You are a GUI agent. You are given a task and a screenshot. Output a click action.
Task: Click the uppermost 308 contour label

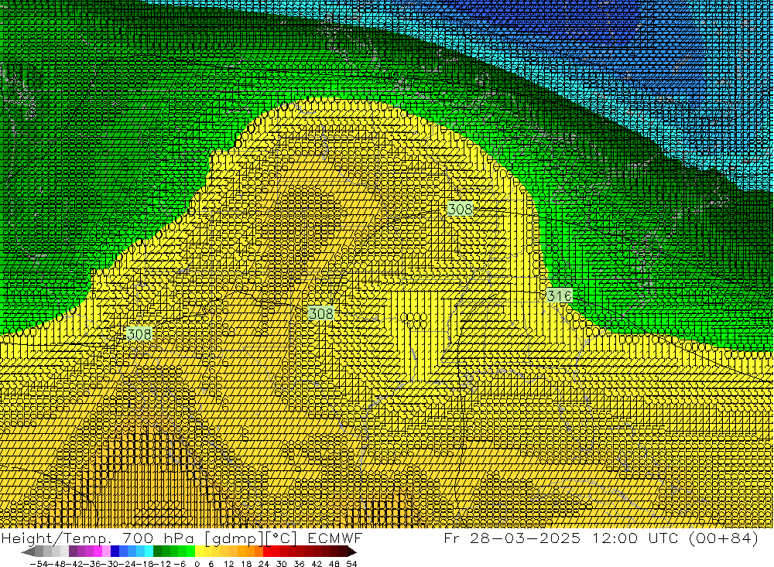460,209
